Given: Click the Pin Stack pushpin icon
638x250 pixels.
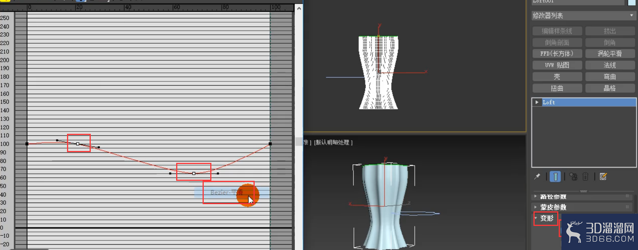Looking at the screenshot, I should 537,176.
